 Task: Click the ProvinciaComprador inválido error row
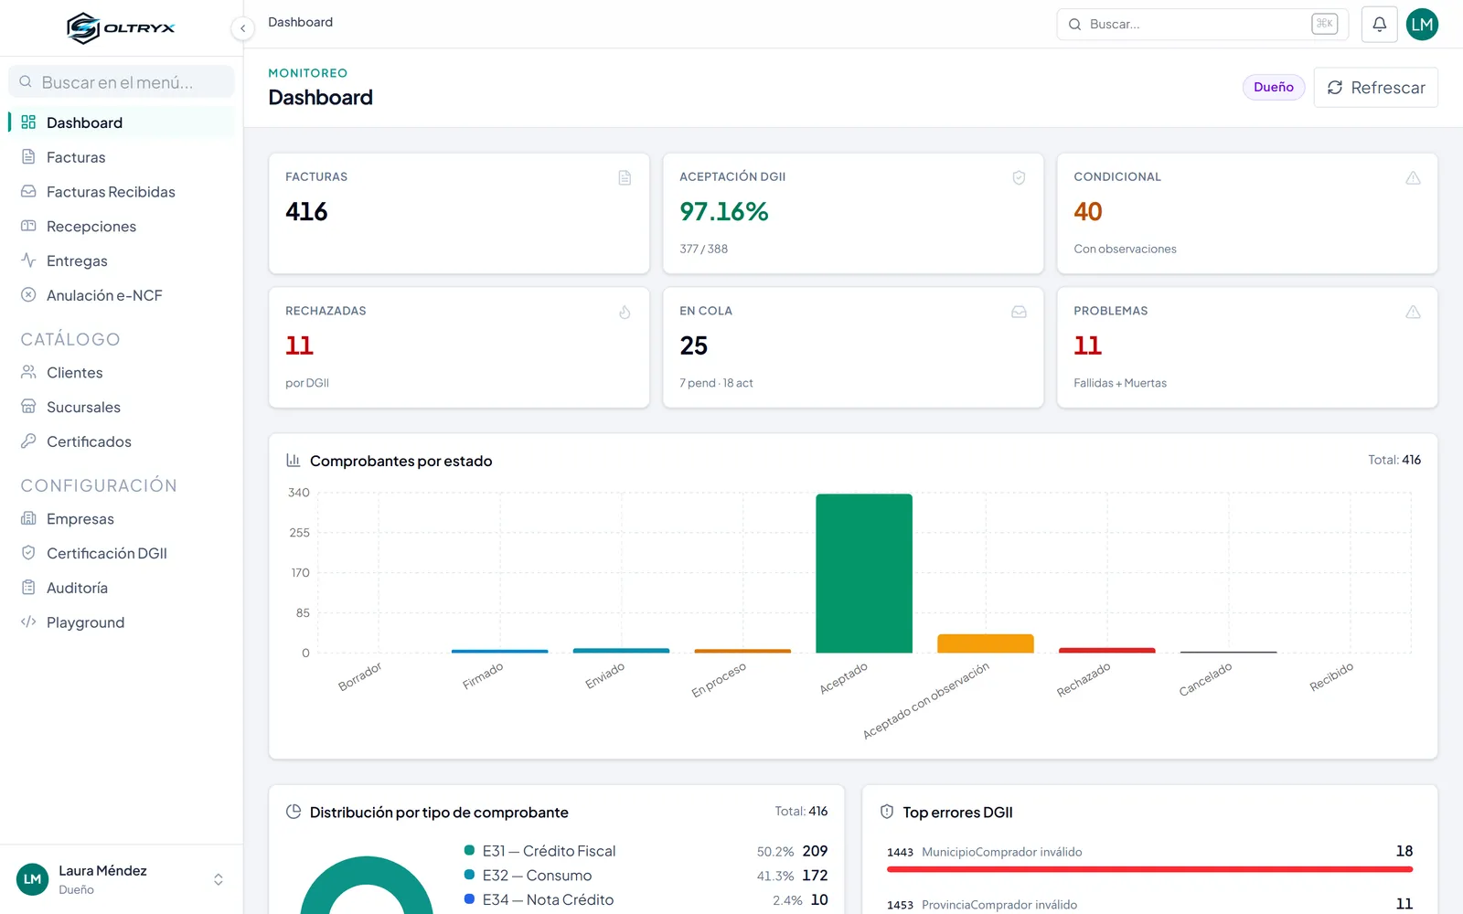(1149, 905)
